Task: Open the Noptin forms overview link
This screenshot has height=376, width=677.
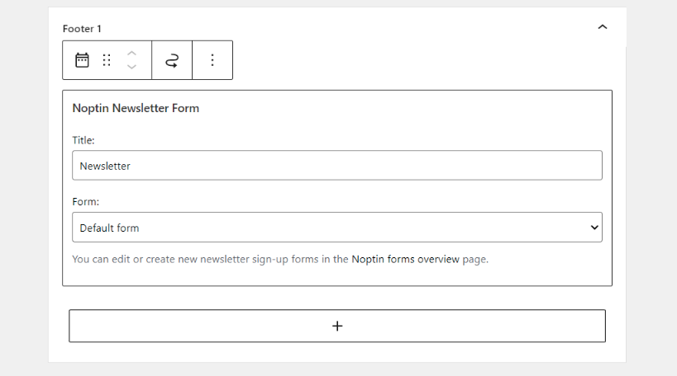Action: click(x=405, y=259)
